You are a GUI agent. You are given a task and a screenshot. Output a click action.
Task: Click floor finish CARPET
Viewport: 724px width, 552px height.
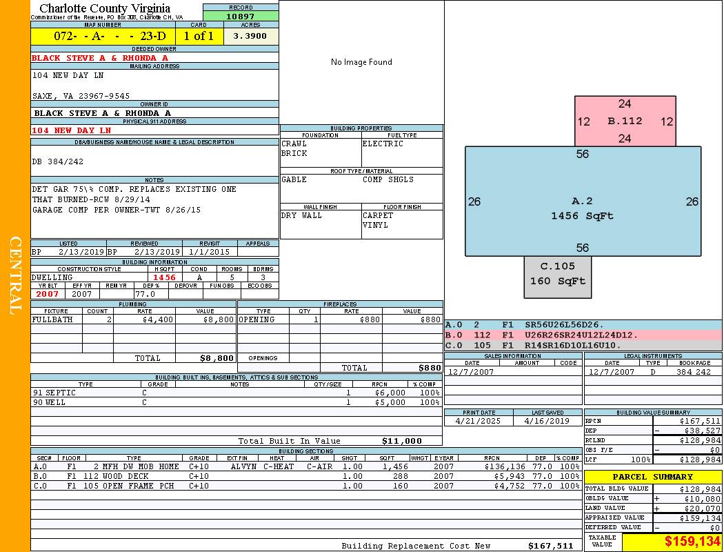tap(378, 215)
